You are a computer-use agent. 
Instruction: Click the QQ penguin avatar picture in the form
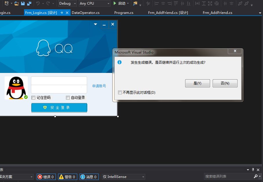click(x=16, y=88)
